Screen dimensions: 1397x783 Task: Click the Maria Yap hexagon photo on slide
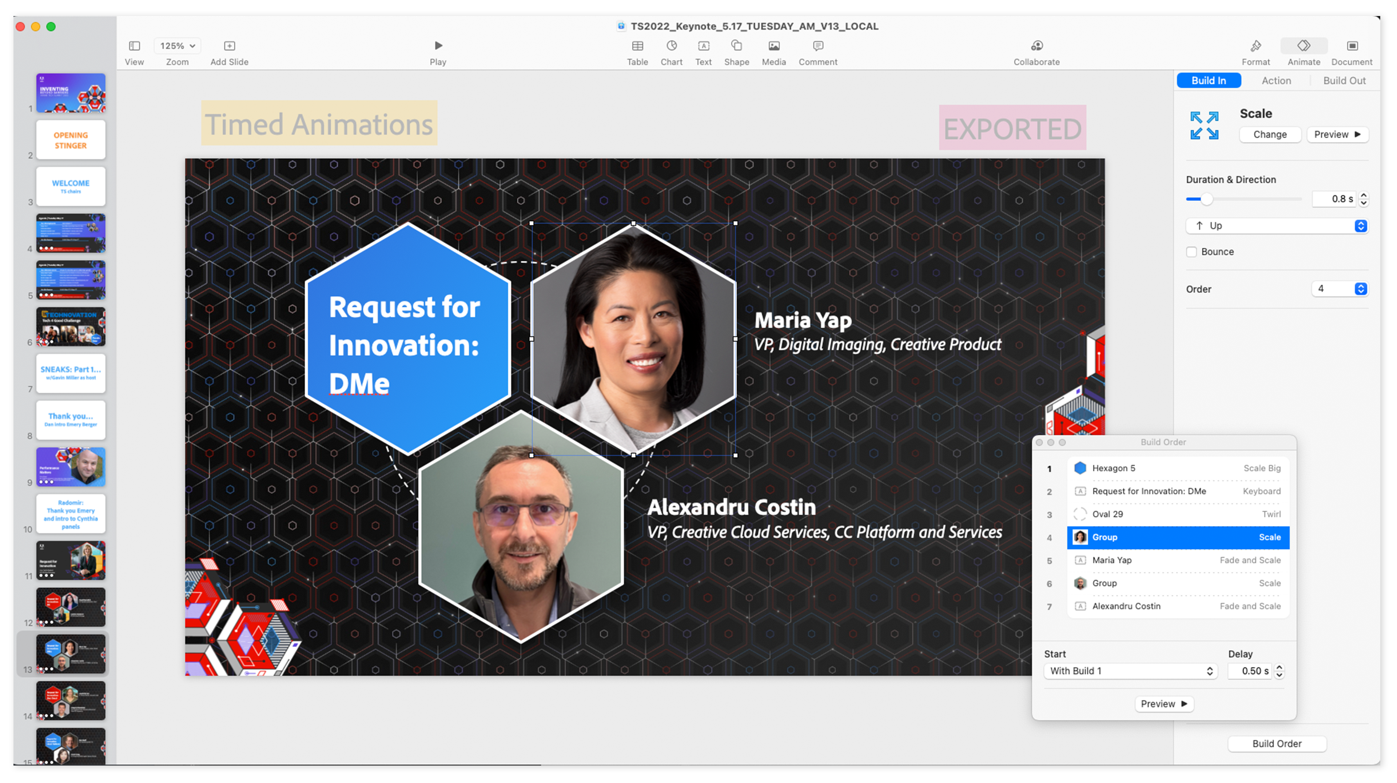pyautogui.click(x=633, y=339)
